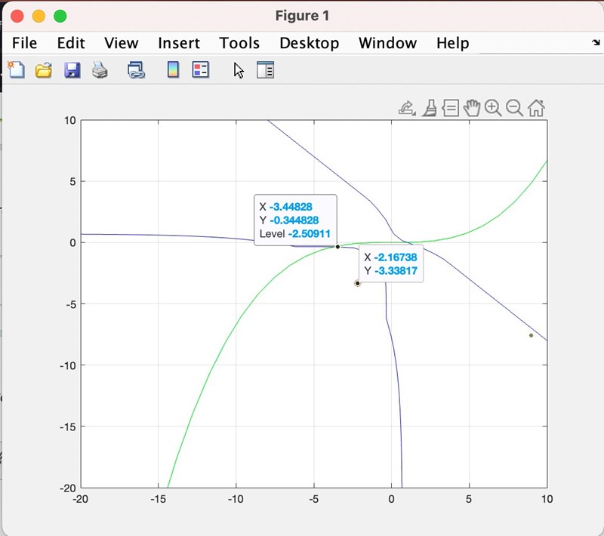Print the figure
The height and width of the screenshot is (536, 604).
100,69
